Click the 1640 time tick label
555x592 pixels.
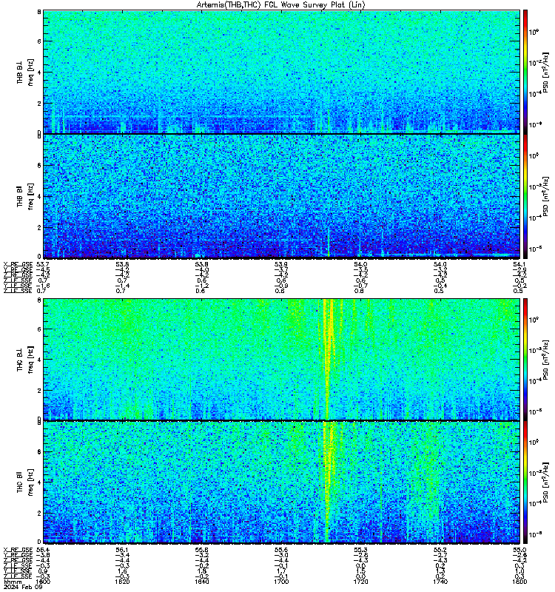[201, 582]
